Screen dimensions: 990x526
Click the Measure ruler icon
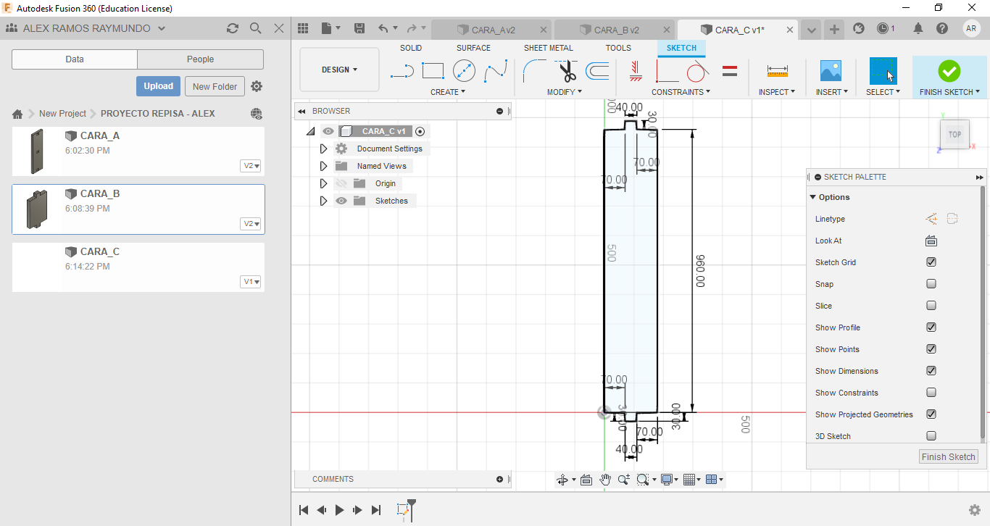click(777, 71)
